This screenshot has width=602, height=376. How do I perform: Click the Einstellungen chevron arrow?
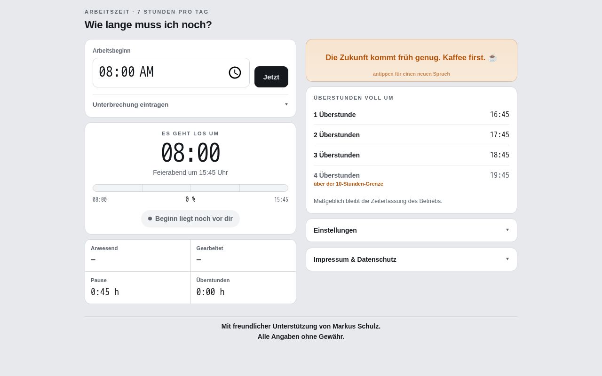(507, 230)
